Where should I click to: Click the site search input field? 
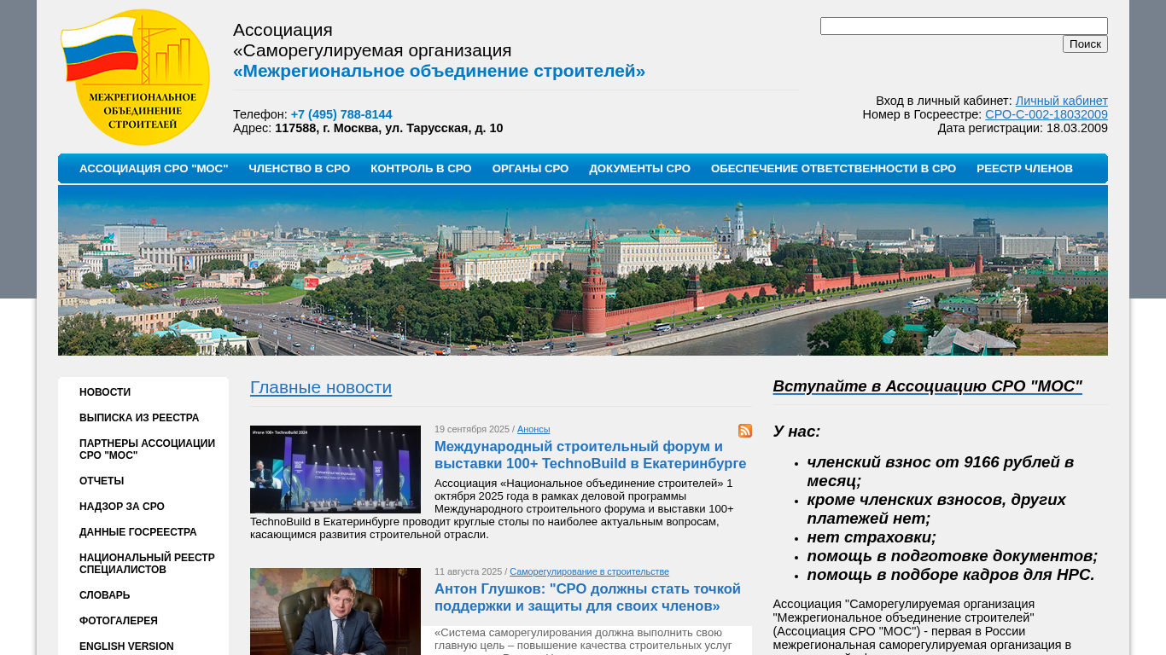click(x=964, y=26)
